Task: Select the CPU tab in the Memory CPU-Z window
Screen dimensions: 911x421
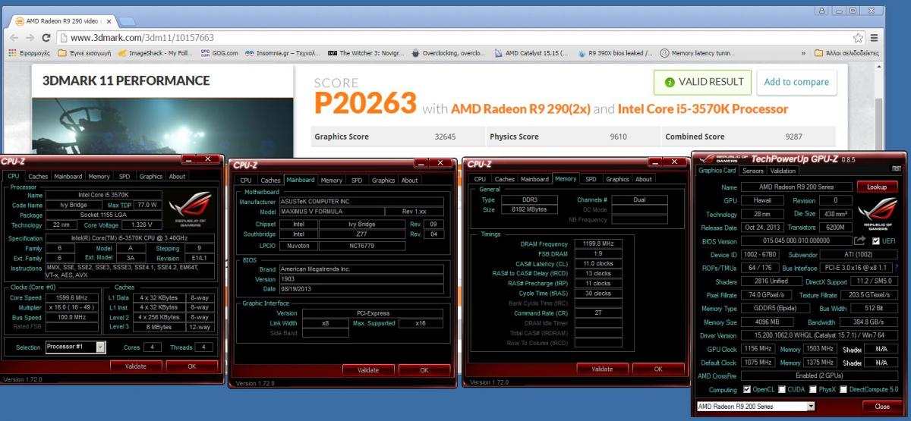Action: (481, 179)
